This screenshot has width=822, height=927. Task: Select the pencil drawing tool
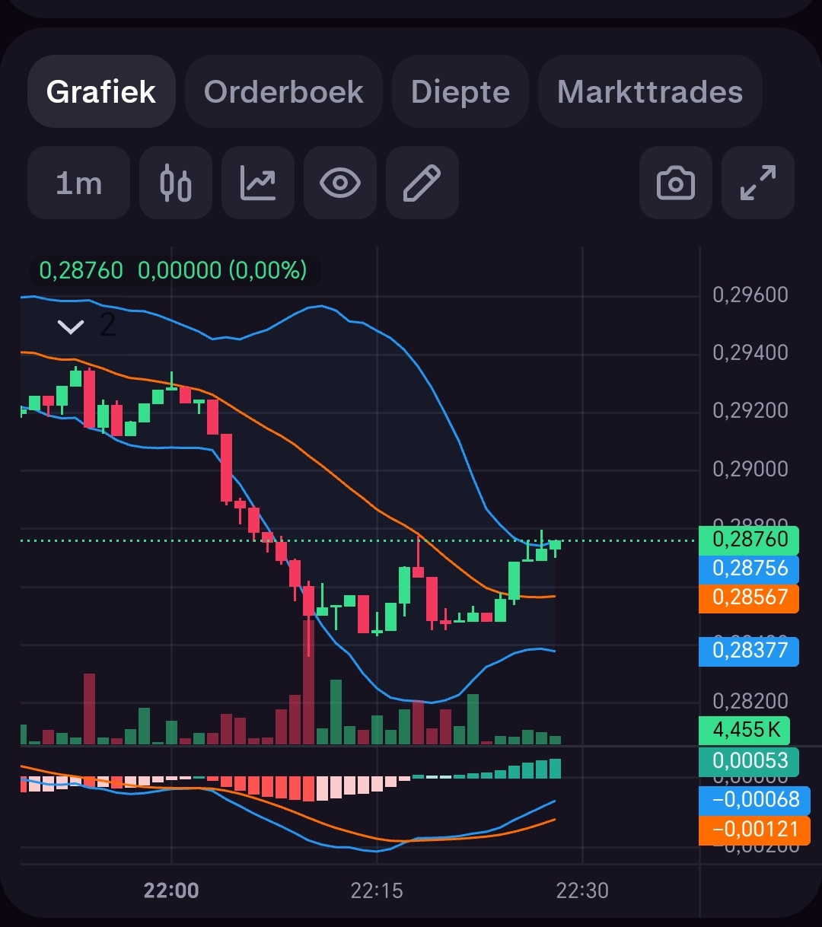click(422, 183)
